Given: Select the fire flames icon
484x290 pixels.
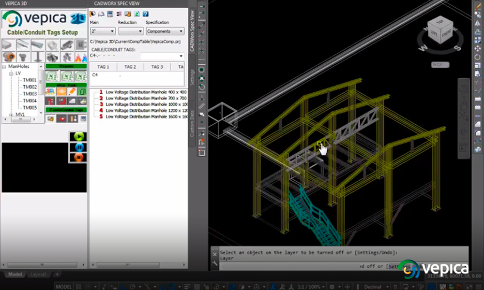Looking at the screenshot, I should [81, 58].
